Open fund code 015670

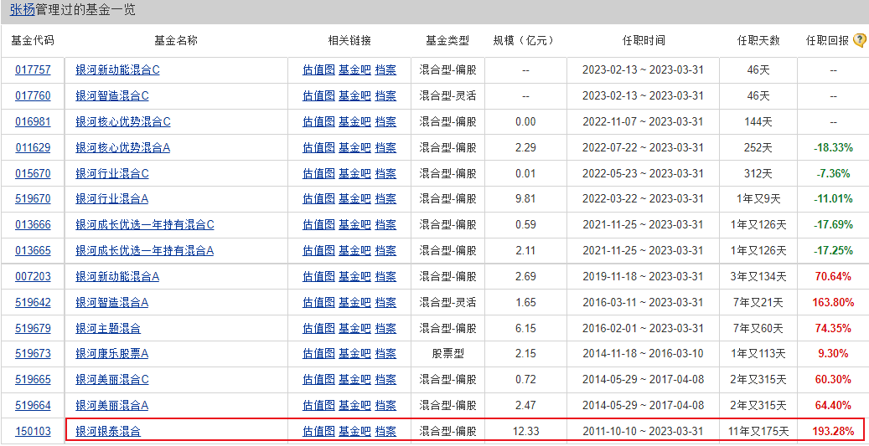pyautogui.click(x=33, y=173)
